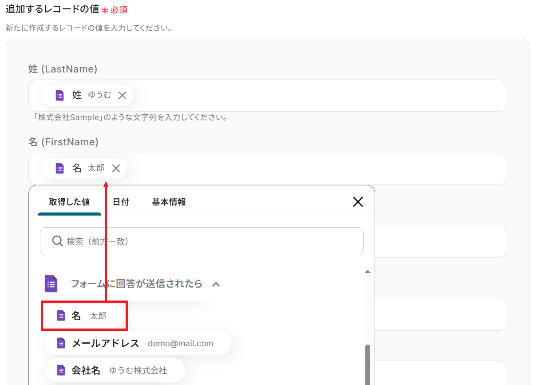Image resolution: width=534 pixels, height=385 pixels.
Task: Click the form icon in 会社名 item
Action: click(61, 370)
